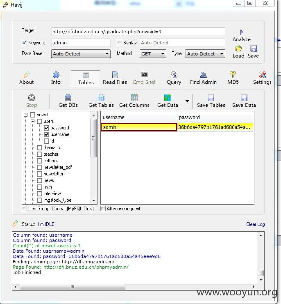
Task: Click the Syntax Auto Detect field
Action: [182, 43]
